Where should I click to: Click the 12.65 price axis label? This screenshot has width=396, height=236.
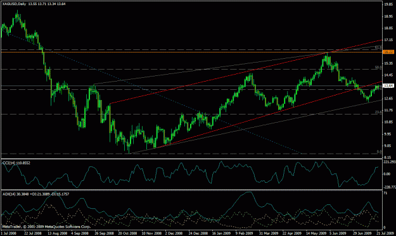388,98
